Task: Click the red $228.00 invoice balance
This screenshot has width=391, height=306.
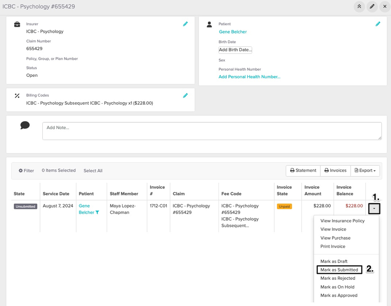Action: tap(354, 206)
